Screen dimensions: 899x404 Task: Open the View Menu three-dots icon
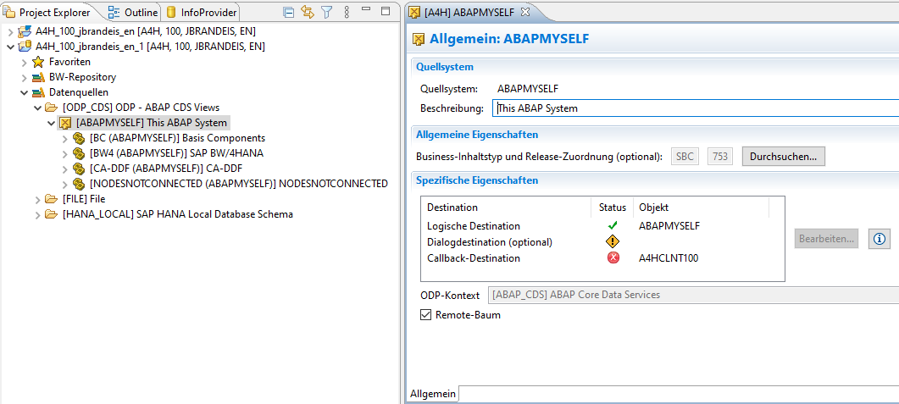pos(347,12)
